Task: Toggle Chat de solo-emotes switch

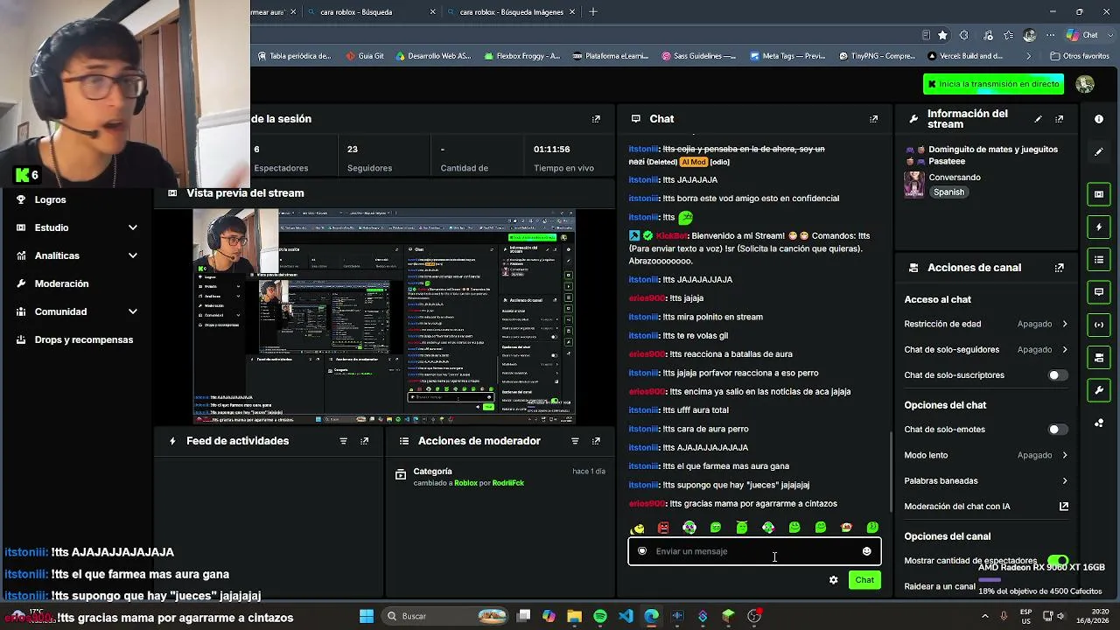Action: tap(1058, 430)
